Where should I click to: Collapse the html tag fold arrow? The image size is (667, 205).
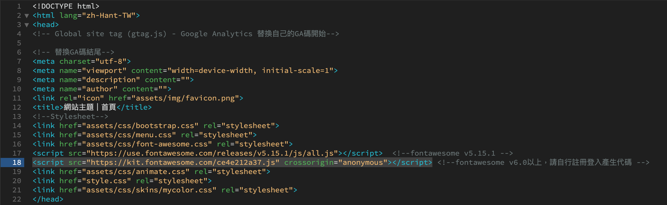coord(27,16)
